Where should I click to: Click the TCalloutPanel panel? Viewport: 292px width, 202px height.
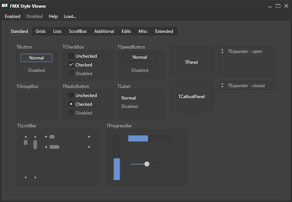click(x=192, y=97)
